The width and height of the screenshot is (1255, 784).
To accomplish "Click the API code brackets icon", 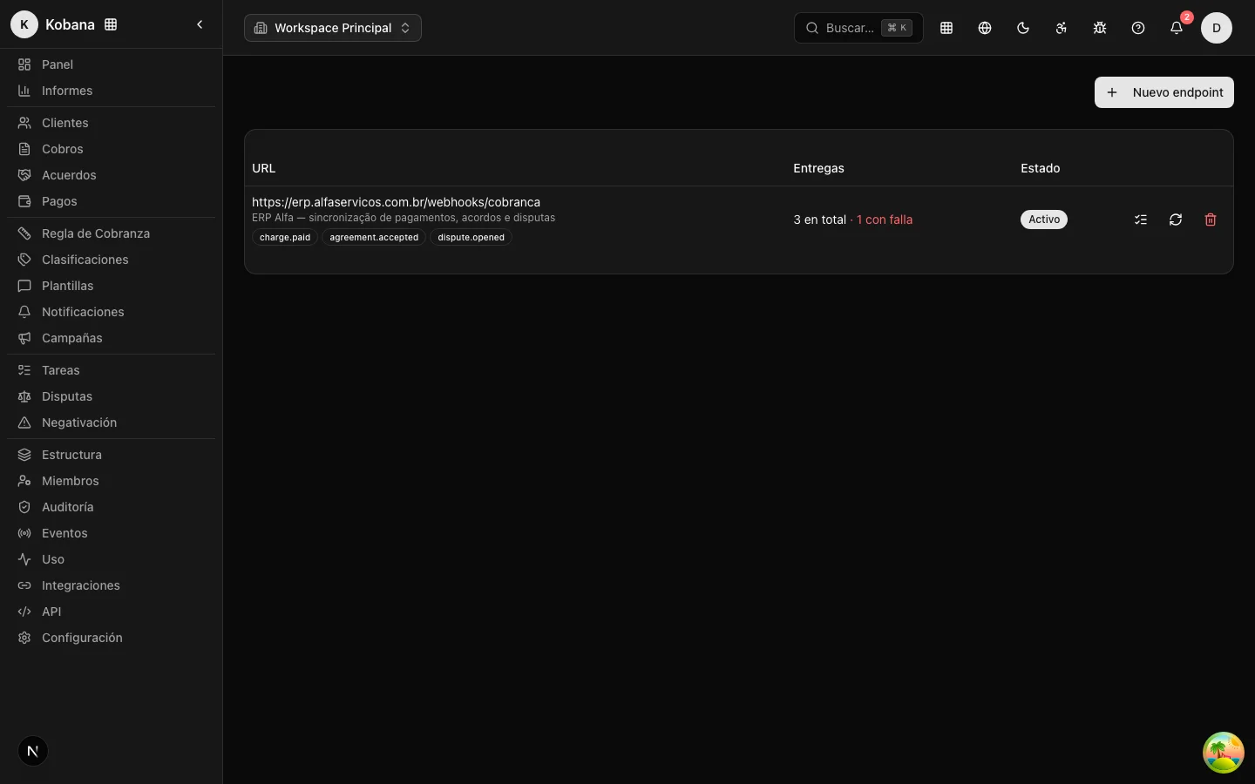I will [24, 612].
